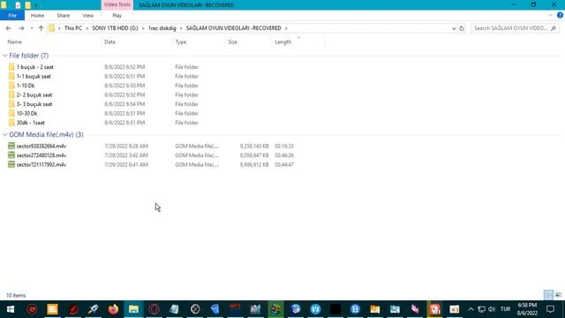Image resolution: width=565 pixels, height=318 pixels.
Task: Open Firefox from the taskbar
Action: tap(113, 309)
